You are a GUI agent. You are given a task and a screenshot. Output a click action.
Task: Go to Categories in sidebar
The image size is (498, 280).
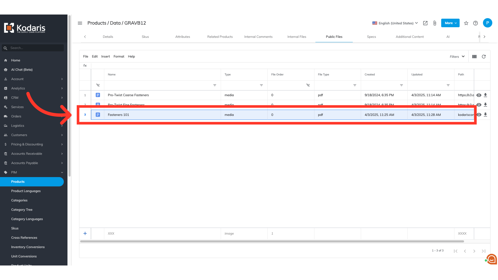[19, 200]
